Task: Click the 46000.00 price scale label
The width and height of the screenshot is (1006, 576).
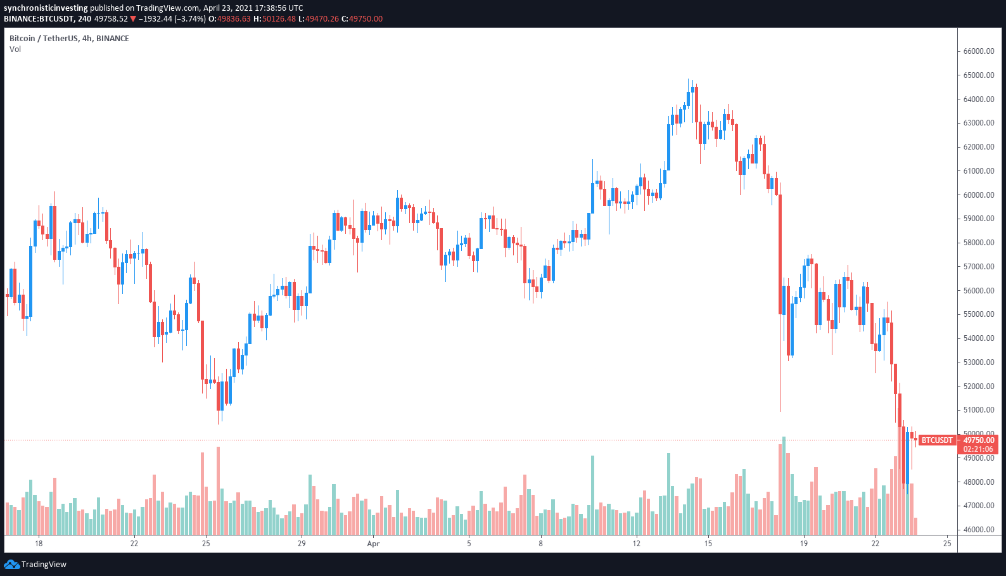Action: [978, 530]
